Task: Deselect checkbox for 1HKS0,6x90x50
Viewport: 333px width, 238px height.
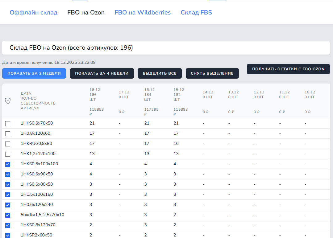Action: (8, 174)
